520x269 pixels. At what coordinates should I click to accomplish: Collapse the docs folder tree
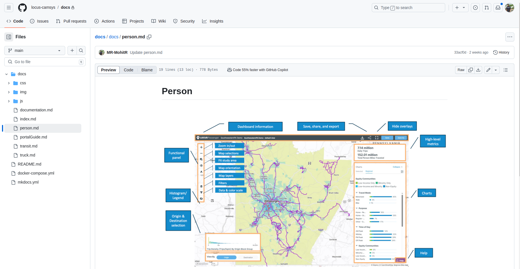(x=6, y=74)
